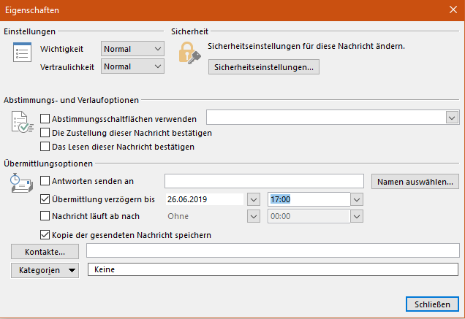
Task: Open the 17:00 delay time dropdown
Action: 356,199
